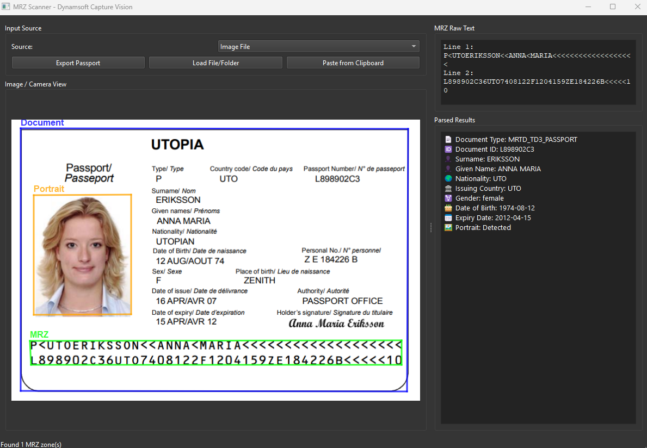Click the Load File/Folder button
The width and height of the screenshot is (647, 448).
(x=215, y=62)
